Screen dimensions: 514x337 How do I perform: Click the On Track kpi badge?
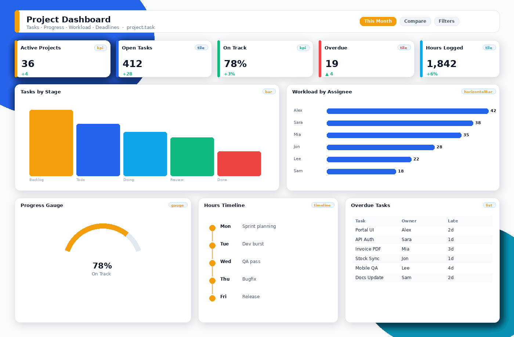pos(303,48)
